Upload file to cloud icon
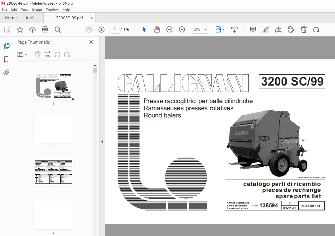The height and width of the screenshot is (236, 335). click(x=32, y=30)
